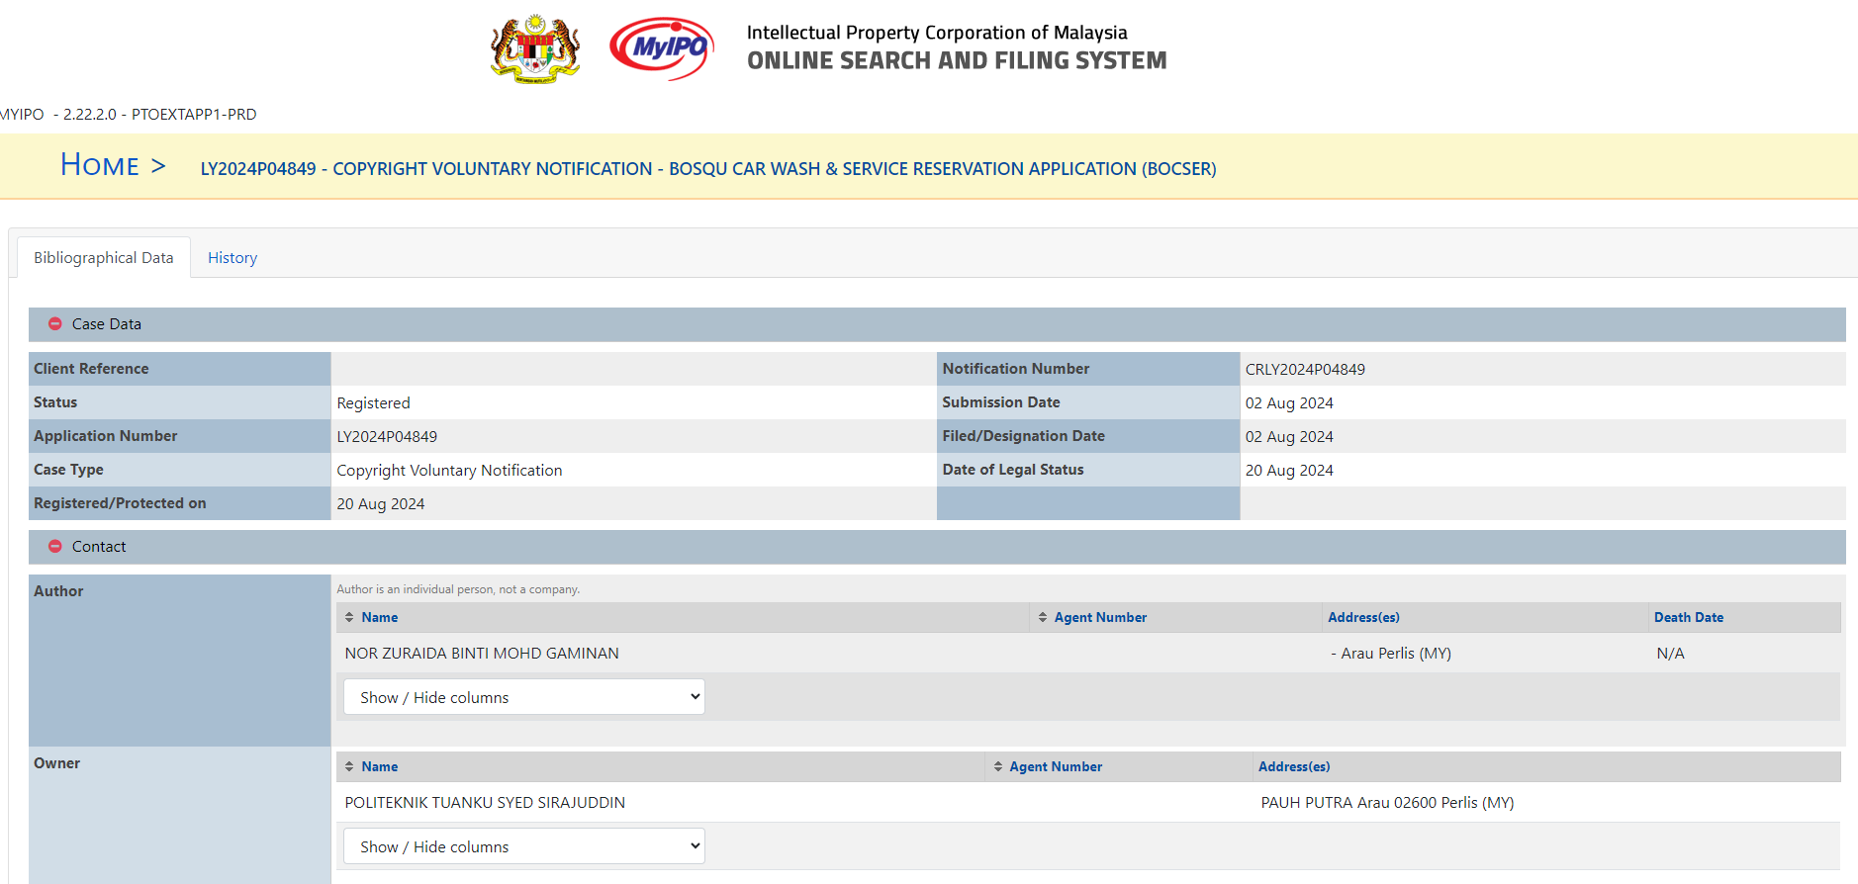Open Author Show / Hide columns dropdown
Screen dimensions: 1858x884
tap(524, 697)
